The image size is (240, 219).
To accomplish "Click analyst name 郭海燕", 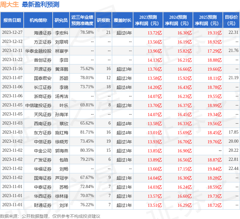I will tap(61, 150).
